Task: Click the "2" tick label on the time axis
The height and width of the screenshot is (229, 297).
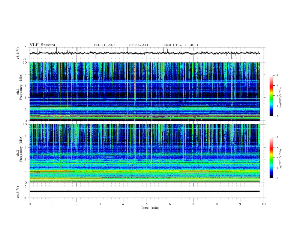Action: (x=76, y=204)
